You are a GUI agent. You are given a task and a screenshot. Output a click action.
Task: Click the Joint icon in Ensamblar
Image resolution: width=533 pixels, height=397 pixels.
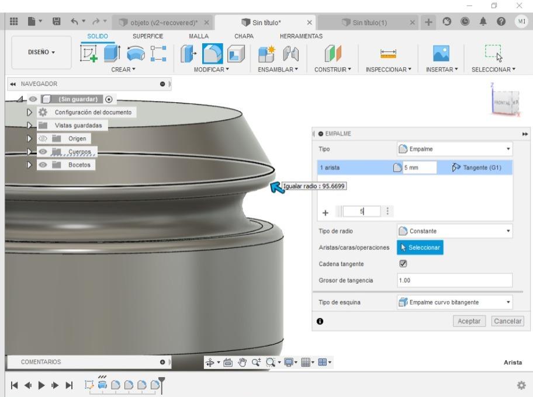click(x=290, y=54)
